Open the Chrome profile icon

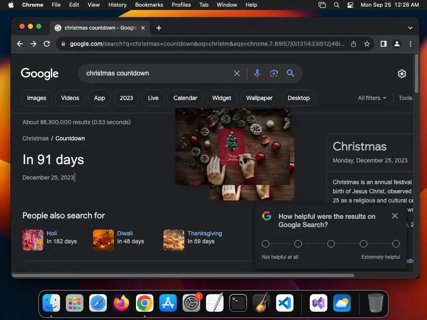pyautogui.click(x=397, y=44)
